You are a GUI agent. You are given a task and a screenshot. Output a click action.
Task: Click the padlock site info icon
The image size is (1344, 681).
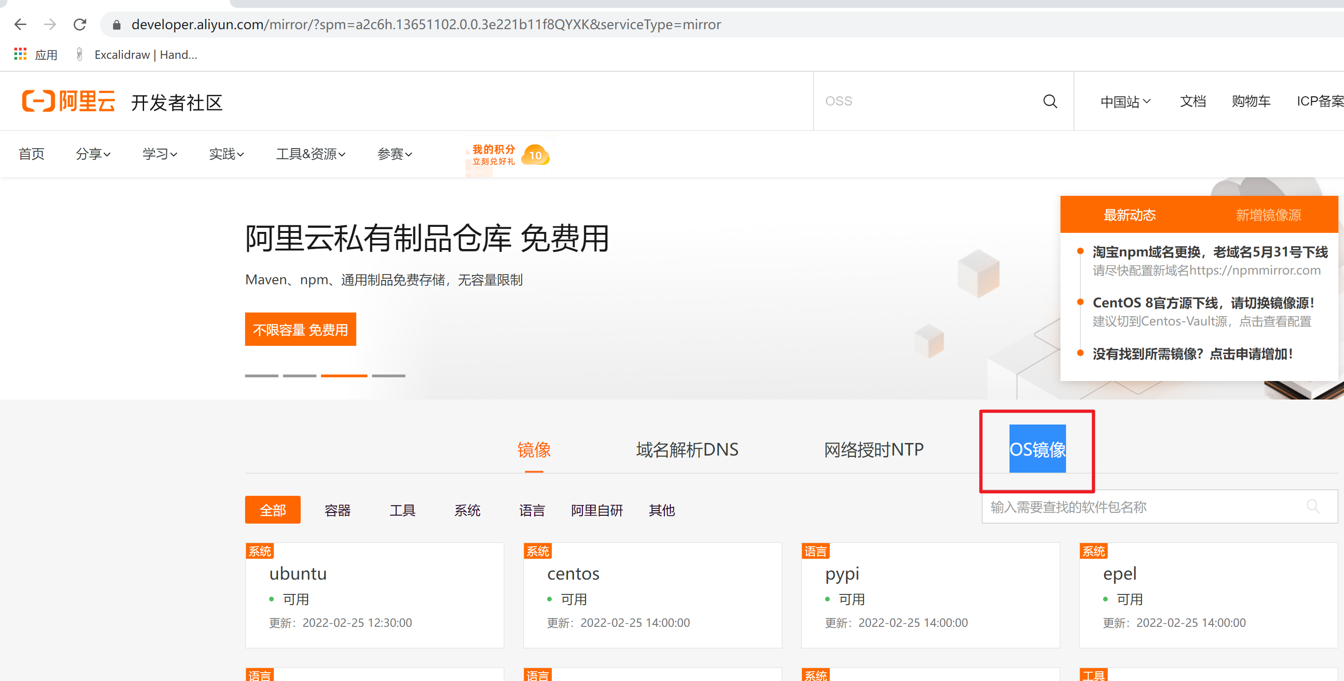117,25
